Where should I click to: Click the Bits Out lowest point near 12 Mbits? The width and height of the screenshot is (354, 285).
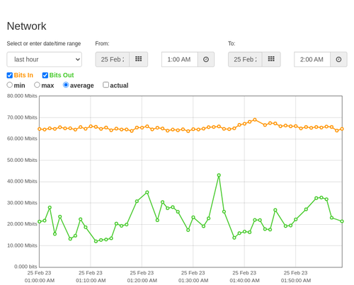click(x=96, y=241)
